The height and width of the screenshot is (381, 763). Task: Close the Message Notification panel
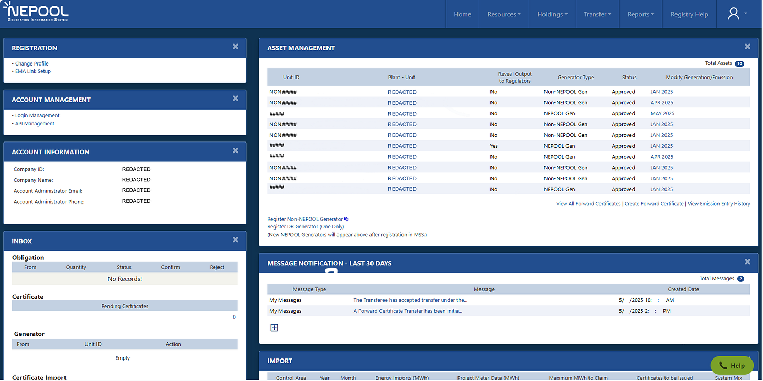pyautogui.click(x=748, y=262)
